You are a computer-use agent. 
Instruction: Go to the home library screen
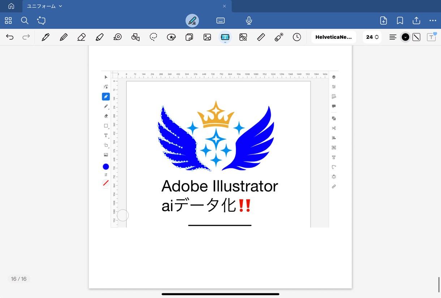(11, 6)
